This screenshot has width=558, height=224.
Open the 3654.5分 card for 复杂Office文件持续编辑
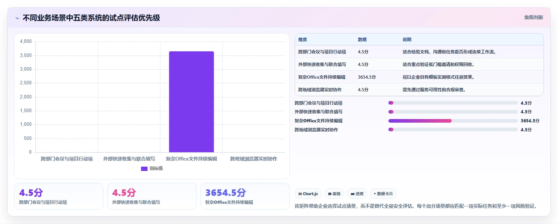pos(245,196)
